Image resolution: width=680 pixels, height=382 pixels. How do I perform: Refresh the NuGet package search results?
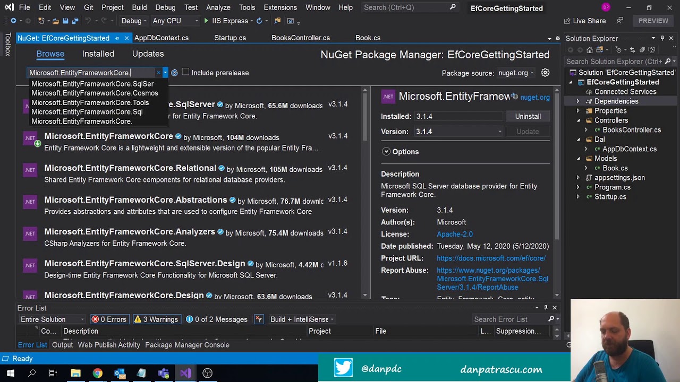click(x=174, y=73)
